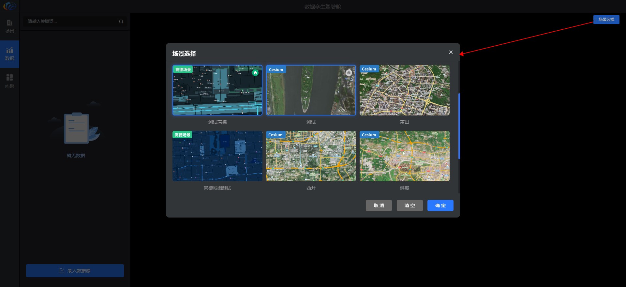
Task: Click the gray home icon on 测试 scene
Action: 349,72
